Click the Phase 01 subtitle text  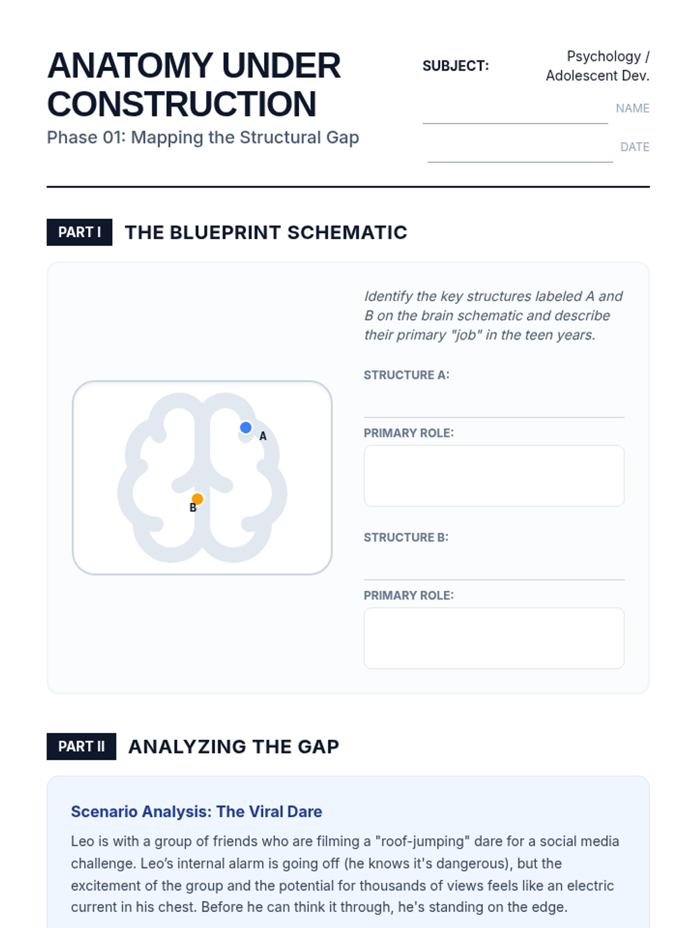[x=203, y=137]
